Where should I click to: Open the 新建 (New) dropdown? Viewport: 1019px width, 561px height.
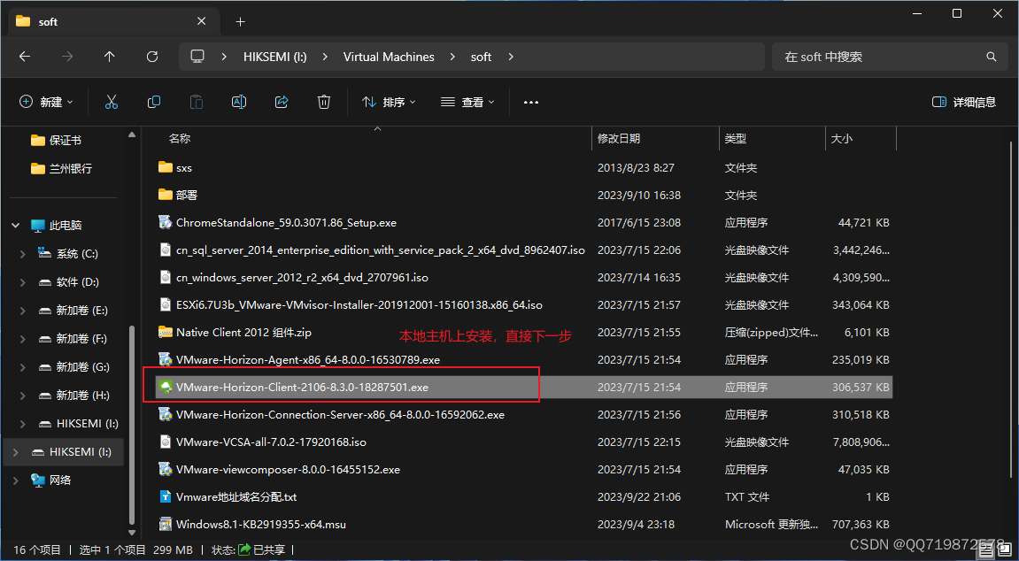[x=46, y=102]
